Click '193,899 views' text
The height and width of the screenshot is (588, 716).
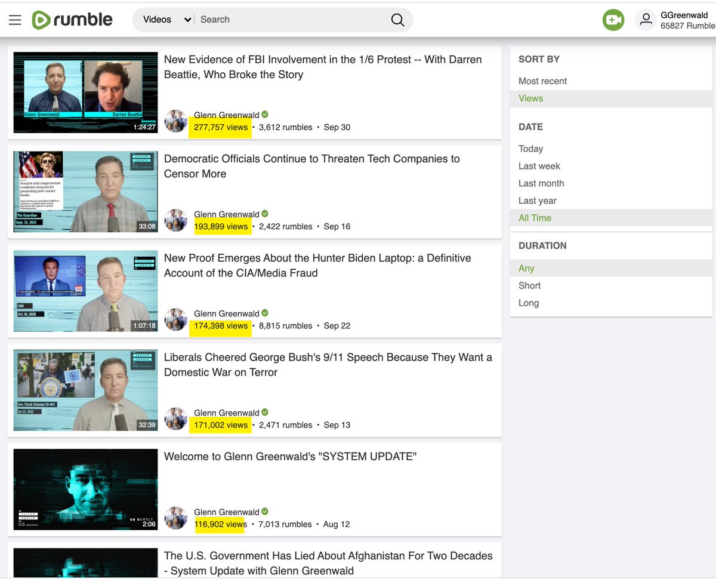coord(221,226)
